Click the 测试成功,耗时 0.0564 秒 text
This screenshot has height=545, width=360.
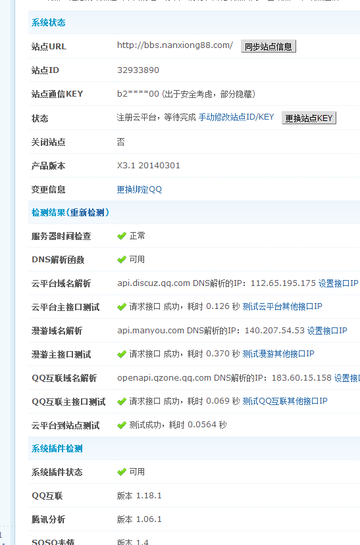(x=178, y=425)
